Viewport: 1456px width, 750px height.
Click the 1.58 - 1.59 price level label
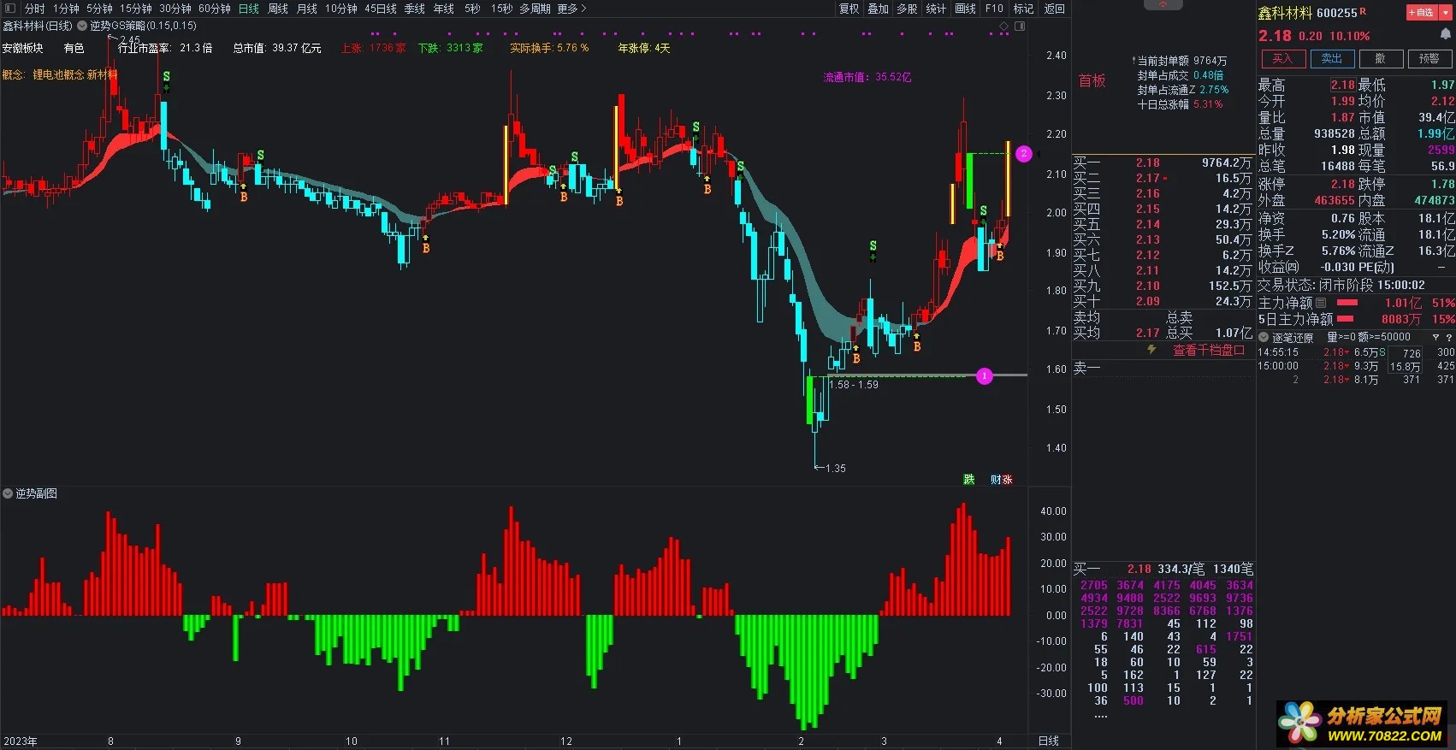pos(854,385)
